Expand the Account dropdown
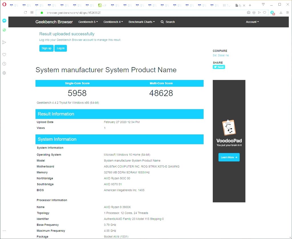 point(252,22)
